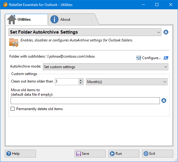Enable Permanently delete old items checkbox

(x=12, y=109)
